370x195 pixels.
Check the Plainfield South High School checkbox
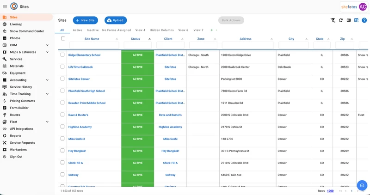[x=62, y=91]
